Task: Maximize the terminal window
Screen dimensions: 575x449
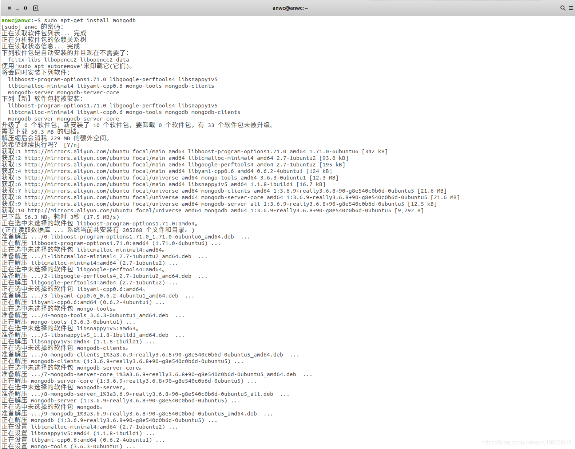Action: point(25,8)
